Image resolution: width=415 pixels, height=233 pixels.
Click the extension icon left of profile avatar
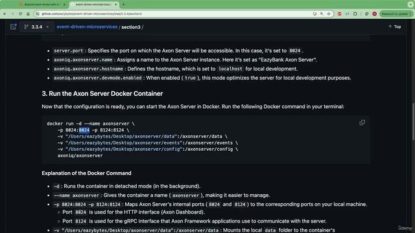367,14
